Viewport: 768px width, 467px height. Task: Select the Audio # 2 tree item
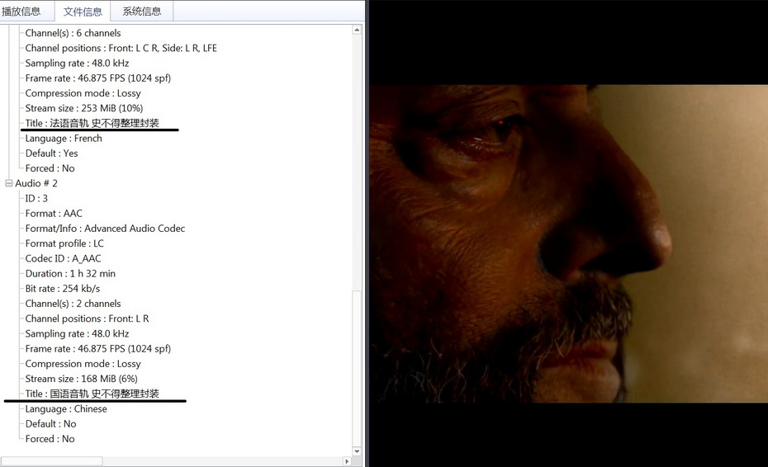click(36, 183)
